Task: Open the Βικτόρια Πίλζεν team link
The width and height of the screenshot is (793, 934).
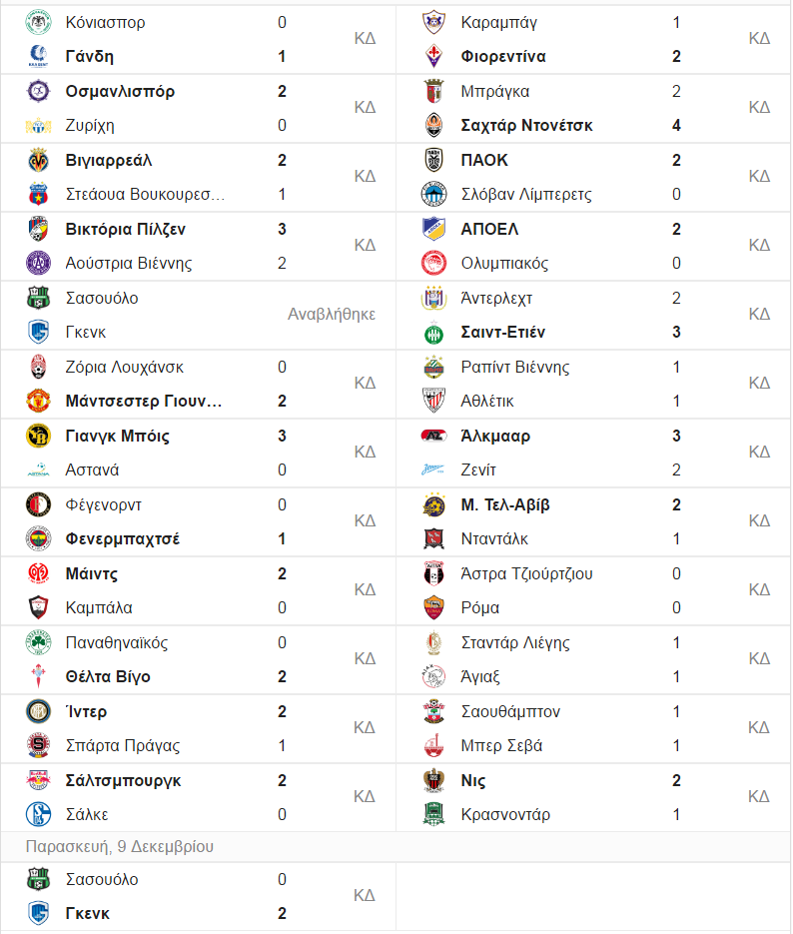Action: [126, 230]
